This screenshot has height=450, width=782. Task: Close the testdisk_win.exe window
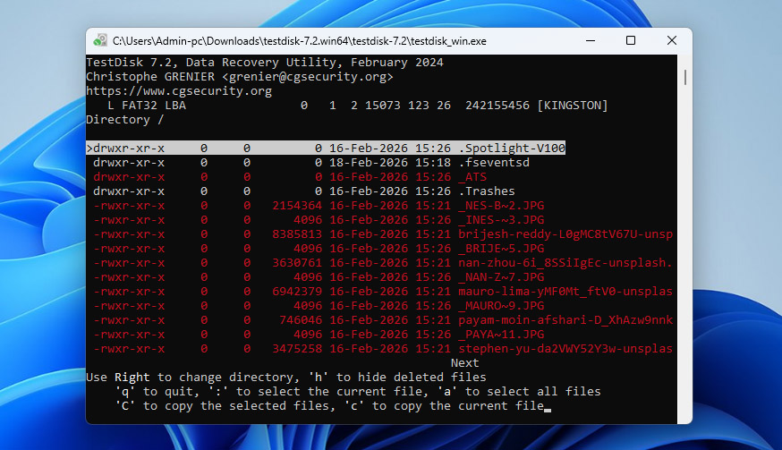(x=672, y=40)
